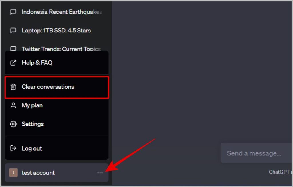Click the gear icon beside Settings
The image size is (293, 187).
[x=13, y=124]
